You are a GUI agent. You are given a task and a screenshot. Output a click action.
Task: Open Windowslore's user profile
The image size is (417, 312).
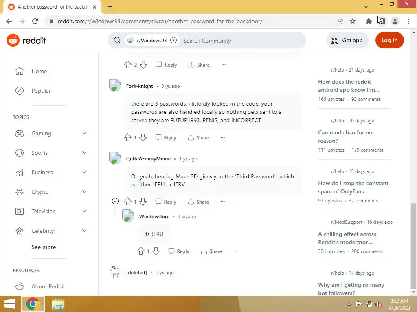(154, 217)
